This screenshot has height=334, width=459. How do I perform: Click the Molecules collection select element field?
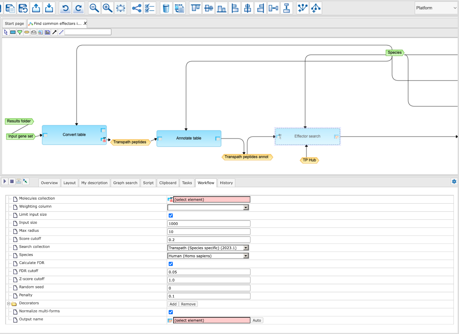pyautogui.click(x=212, y=199)
